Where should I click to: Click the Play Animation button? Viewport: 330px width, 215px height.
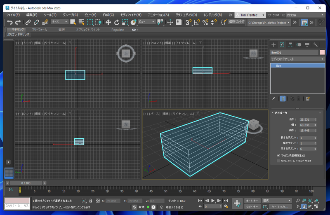click(213, 201)
